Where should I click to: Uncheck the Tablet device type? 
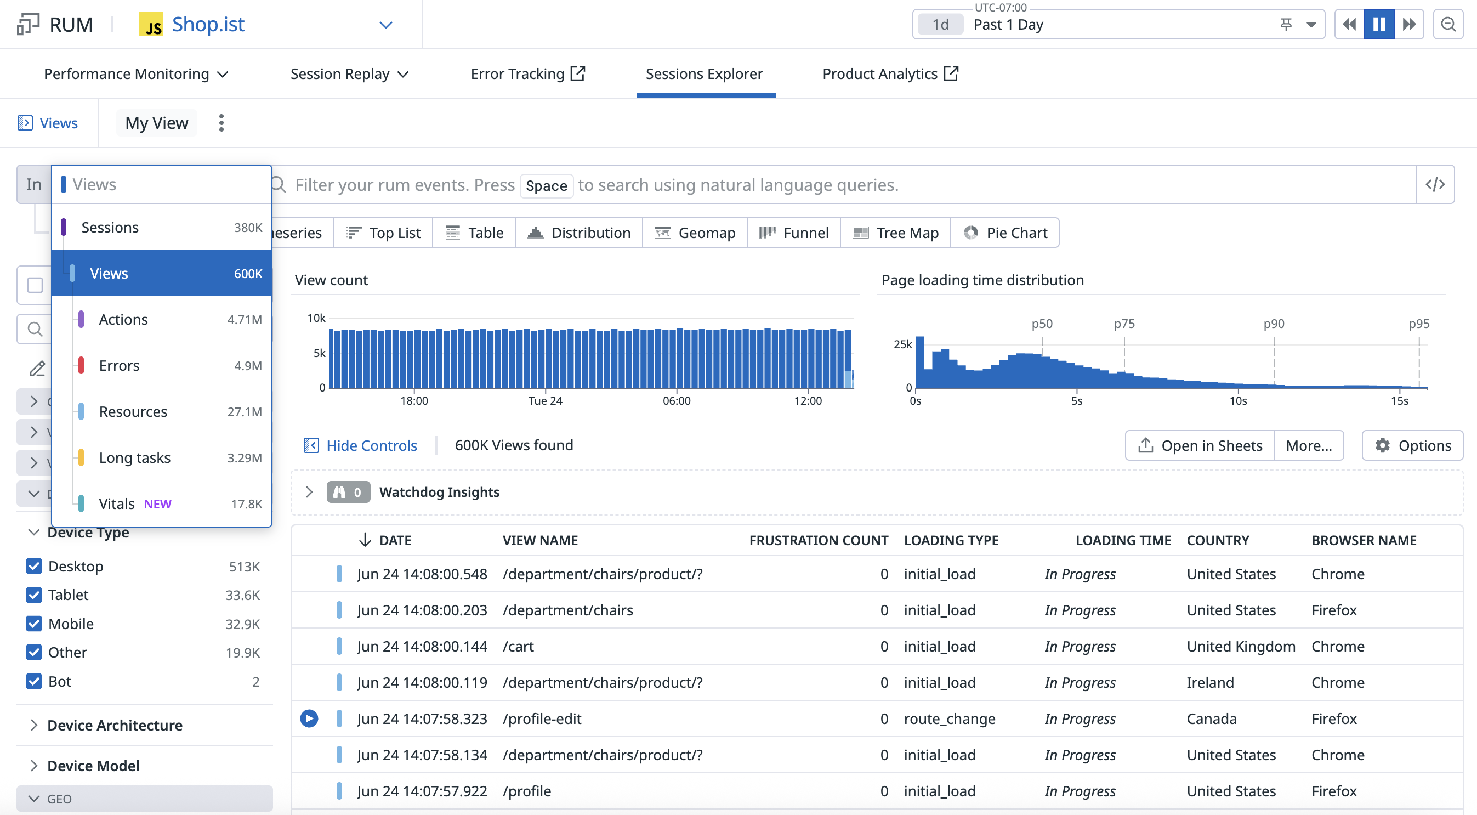coord(34,595)
